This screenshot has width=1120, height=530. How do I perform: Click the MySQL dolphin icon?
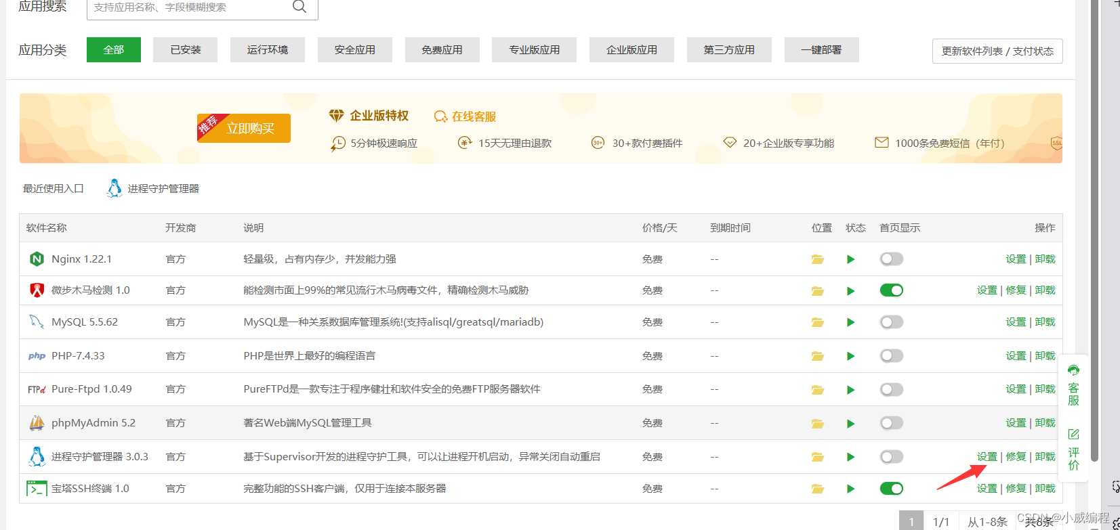click(37, 322)
